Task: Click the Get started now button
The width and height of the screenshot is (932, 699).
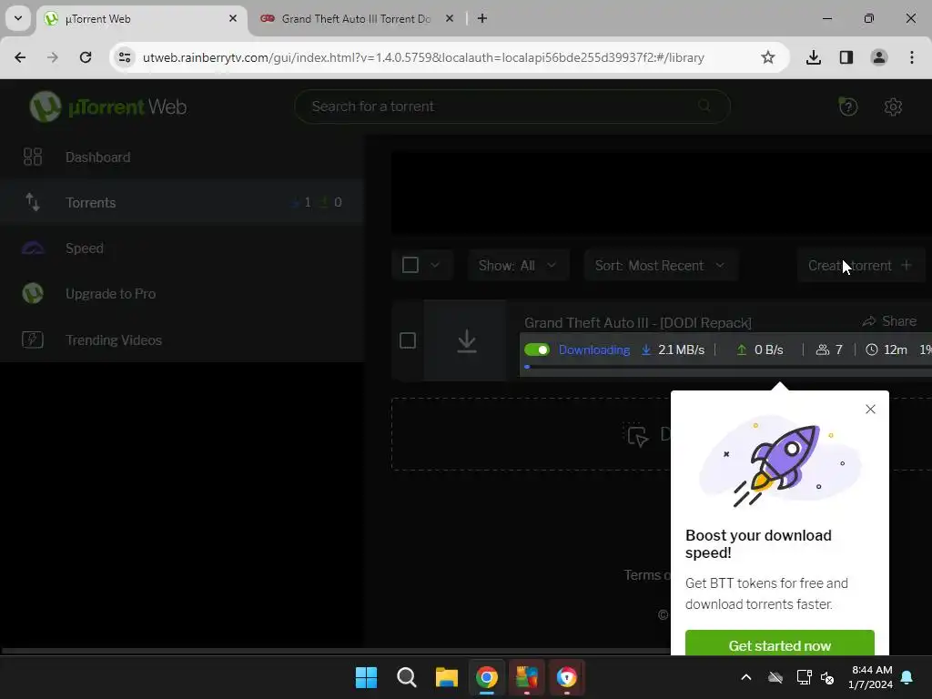Action: pyautogui.click(x=780, y=644)
